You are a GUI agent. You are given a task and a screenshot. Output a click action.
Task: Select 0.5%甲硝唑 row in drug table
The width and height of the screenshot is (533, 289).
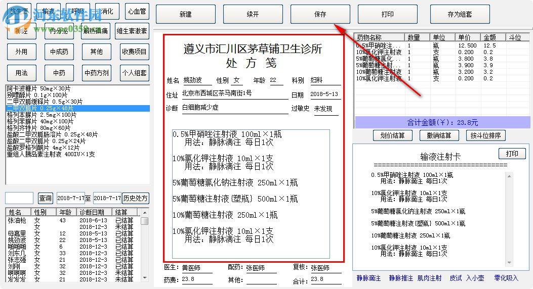pos(442,45)
